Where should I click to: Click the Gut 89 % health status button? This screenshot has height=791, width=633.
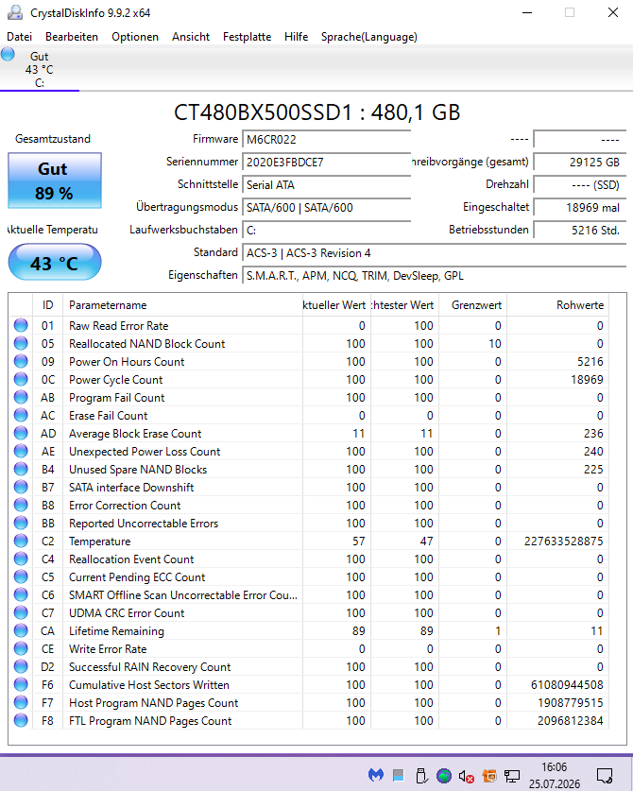[55, 181]
